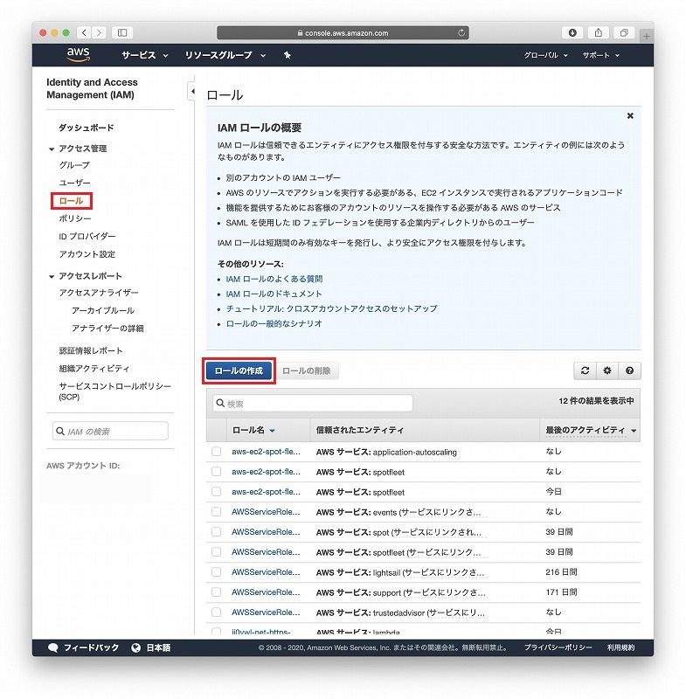Click the IAM の検索 sidebar field
The height and width of the screenshot is (699, 686).
click(110, 431)
